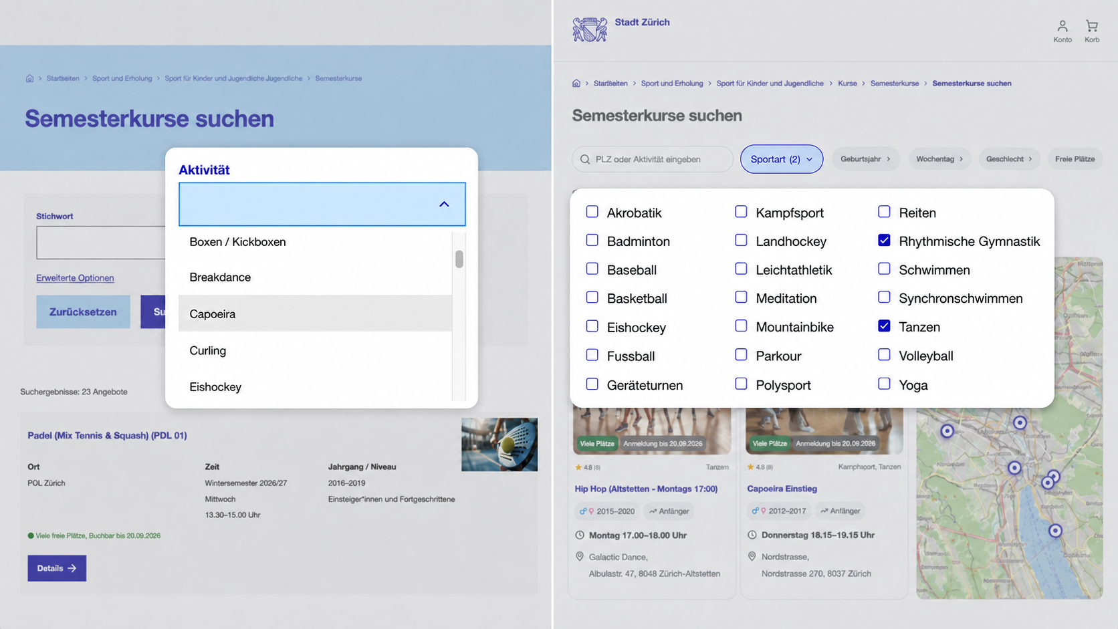
Task: Tick the Parkour checkbox
Action: tap(741, 355)
